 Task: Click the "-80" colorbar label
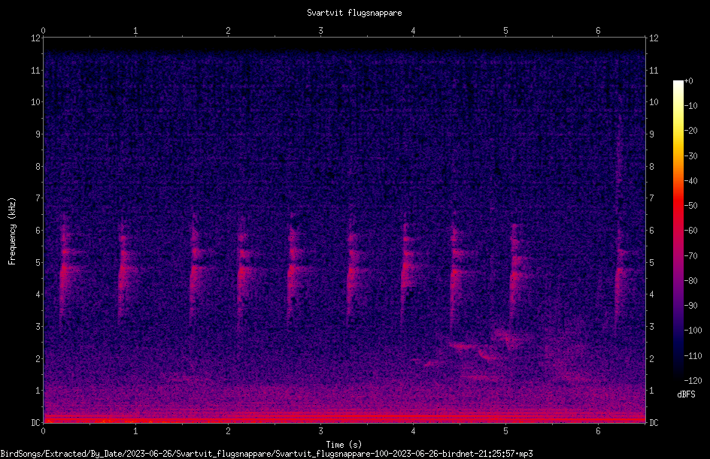[x=690, y=281]
